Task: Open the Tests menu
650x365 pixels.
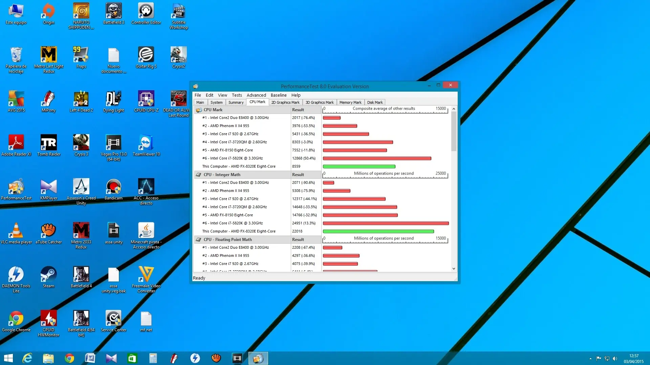Action: tap(237, 95)
